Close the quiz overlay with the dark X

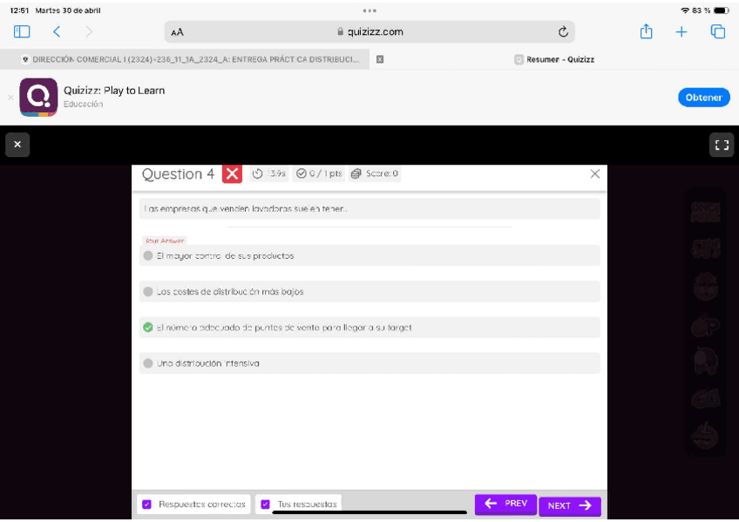pyautogui.click(x=17, y=144)
